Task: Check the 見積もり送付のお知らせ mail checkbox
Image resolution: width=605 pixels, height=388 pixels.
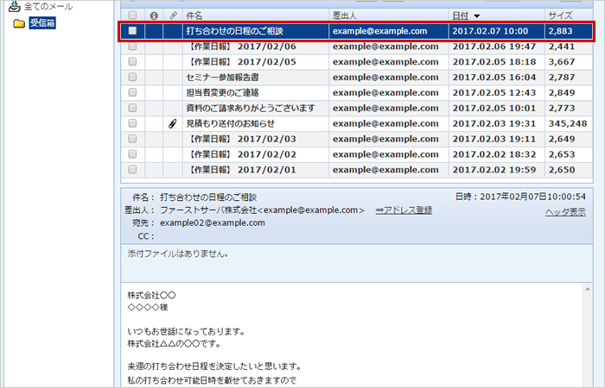Action: point(132,123)
